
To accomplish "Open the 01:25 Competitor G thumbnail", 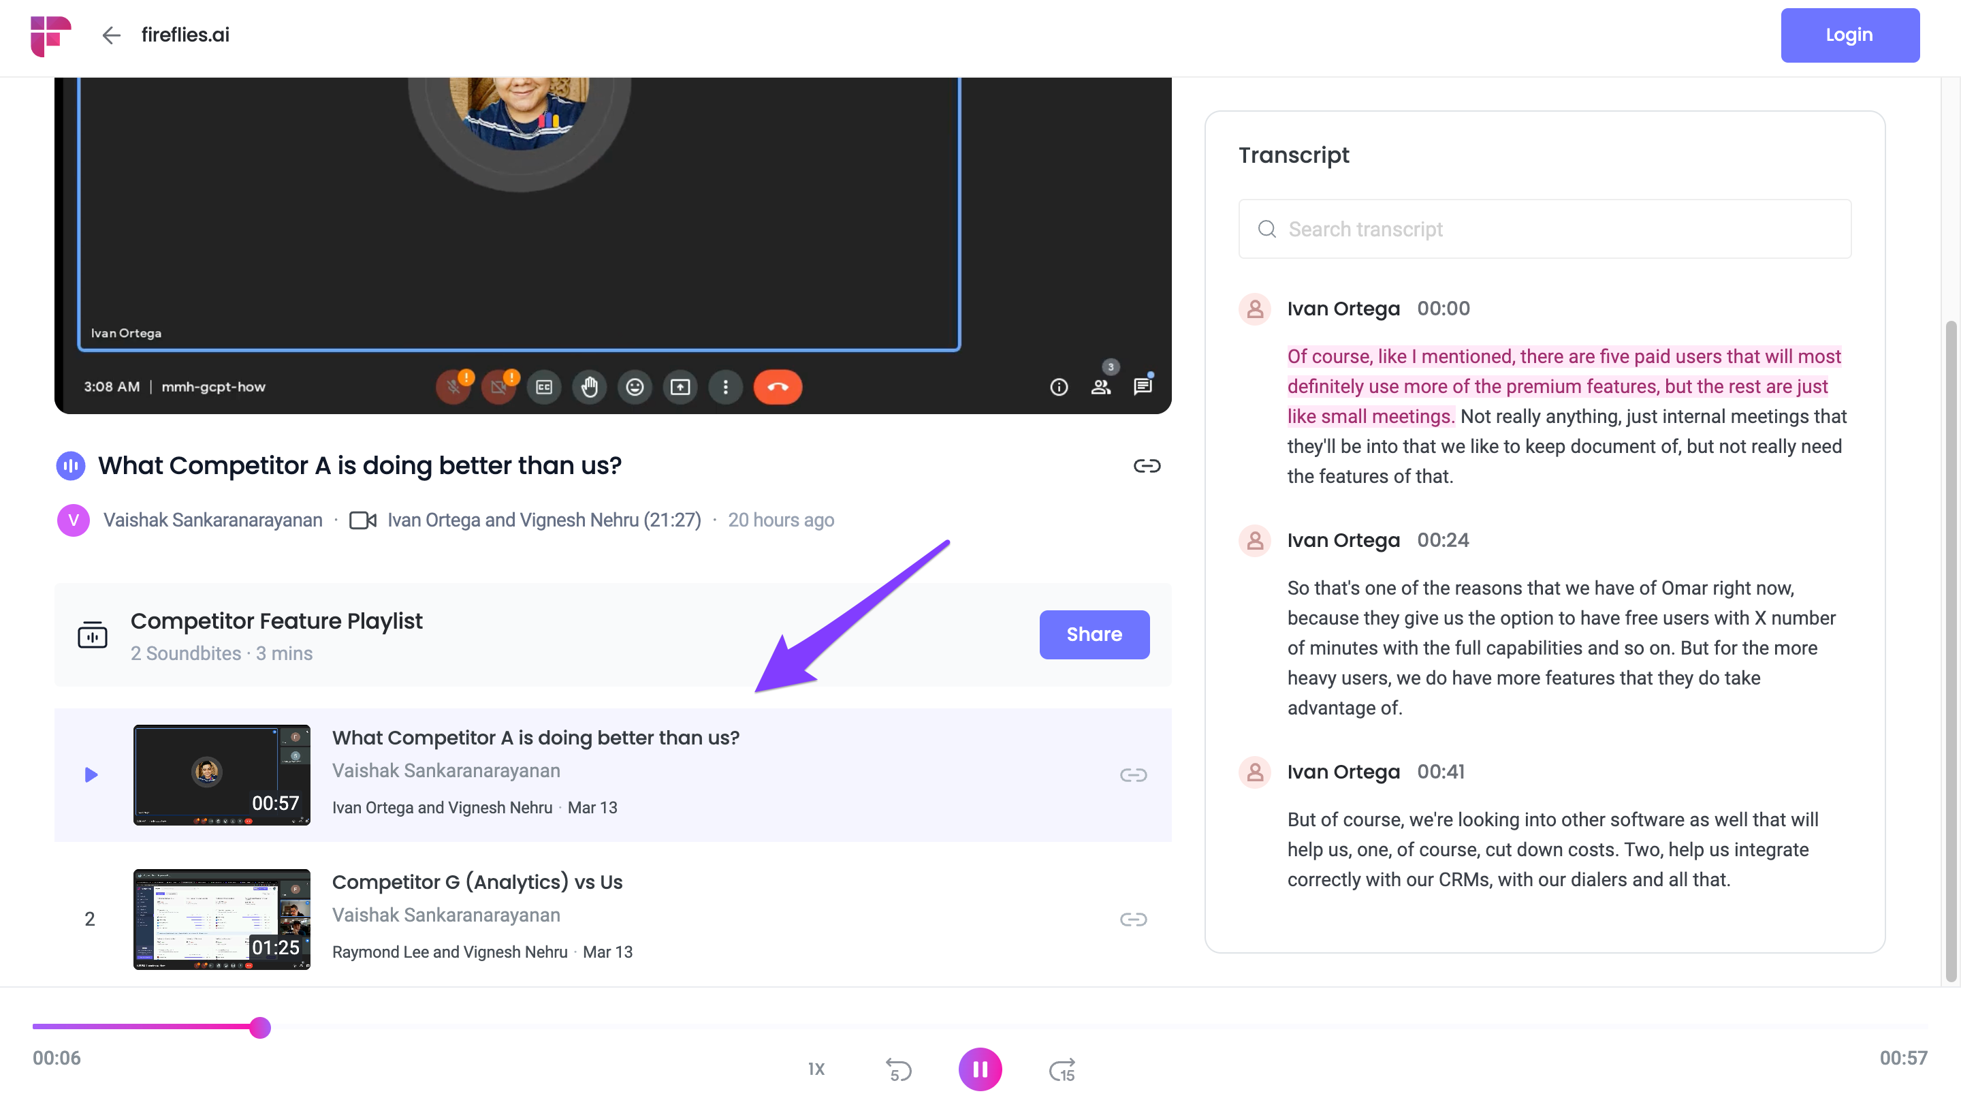I will pos(221,920).
